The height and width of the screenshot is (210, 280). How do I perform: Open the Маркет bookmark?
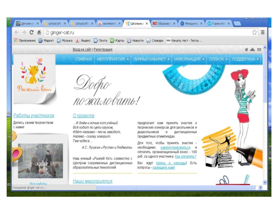coord(46,41)
